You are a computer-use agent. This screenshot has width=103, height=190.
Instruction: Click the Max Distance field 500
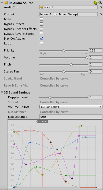(x=71, y=117)
